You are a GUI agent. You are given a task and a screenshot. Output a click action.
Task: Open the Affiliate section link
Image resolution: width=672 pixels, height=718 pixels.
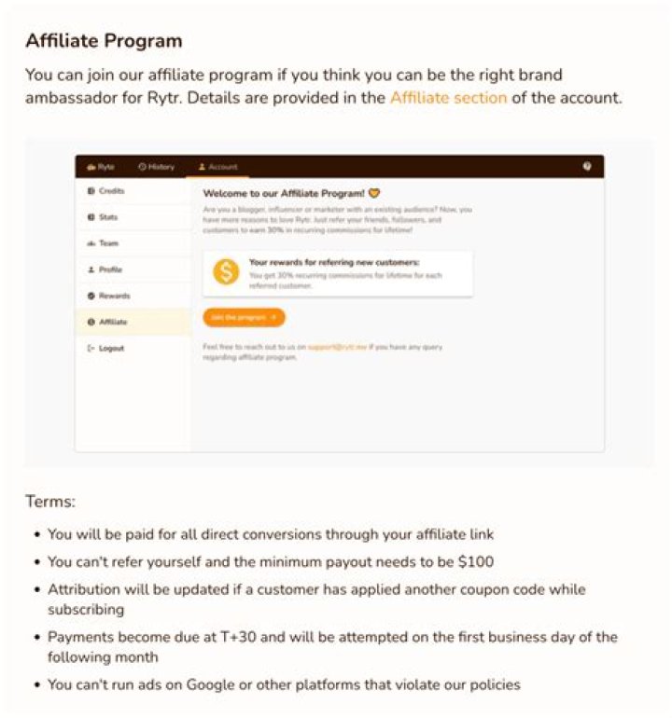coord(448,98)
